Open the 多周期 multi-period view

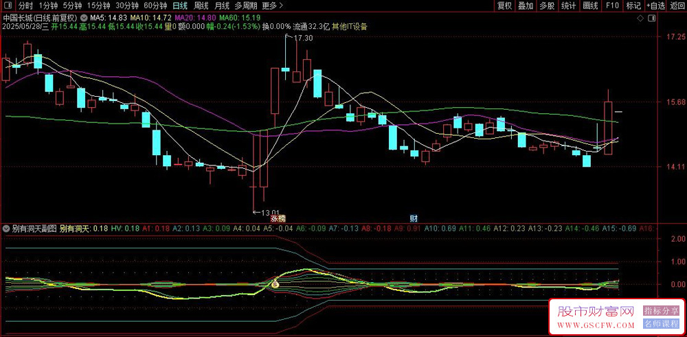245,5
